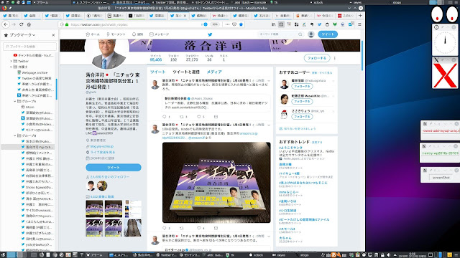
Task: Go back with the browser back arrow
Action: (6, 24)
